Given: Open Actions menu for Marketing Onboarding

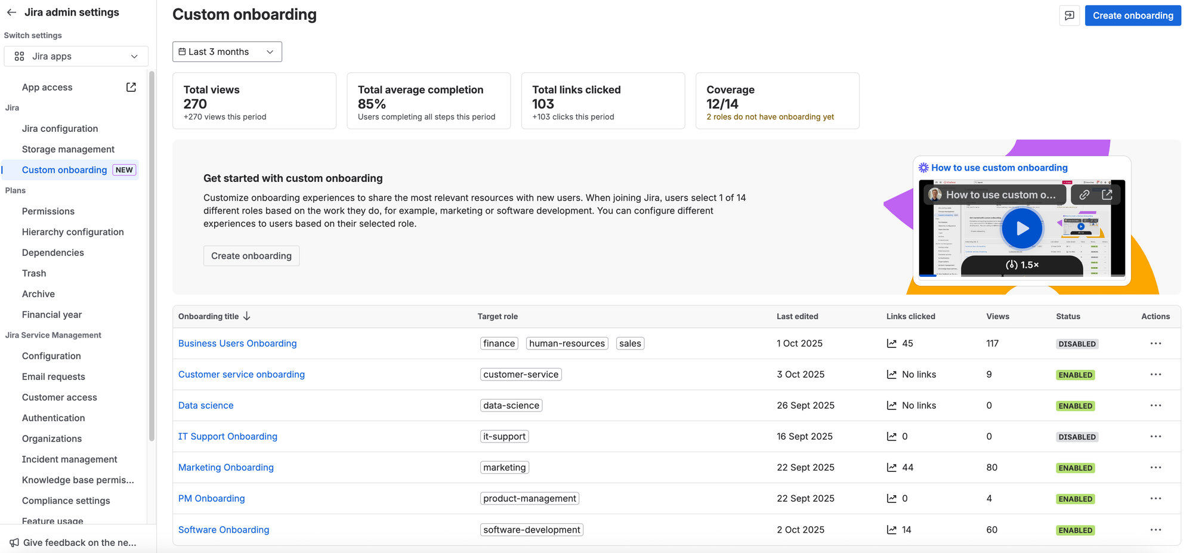Looking at the screenshot, I should [1156, 467].
